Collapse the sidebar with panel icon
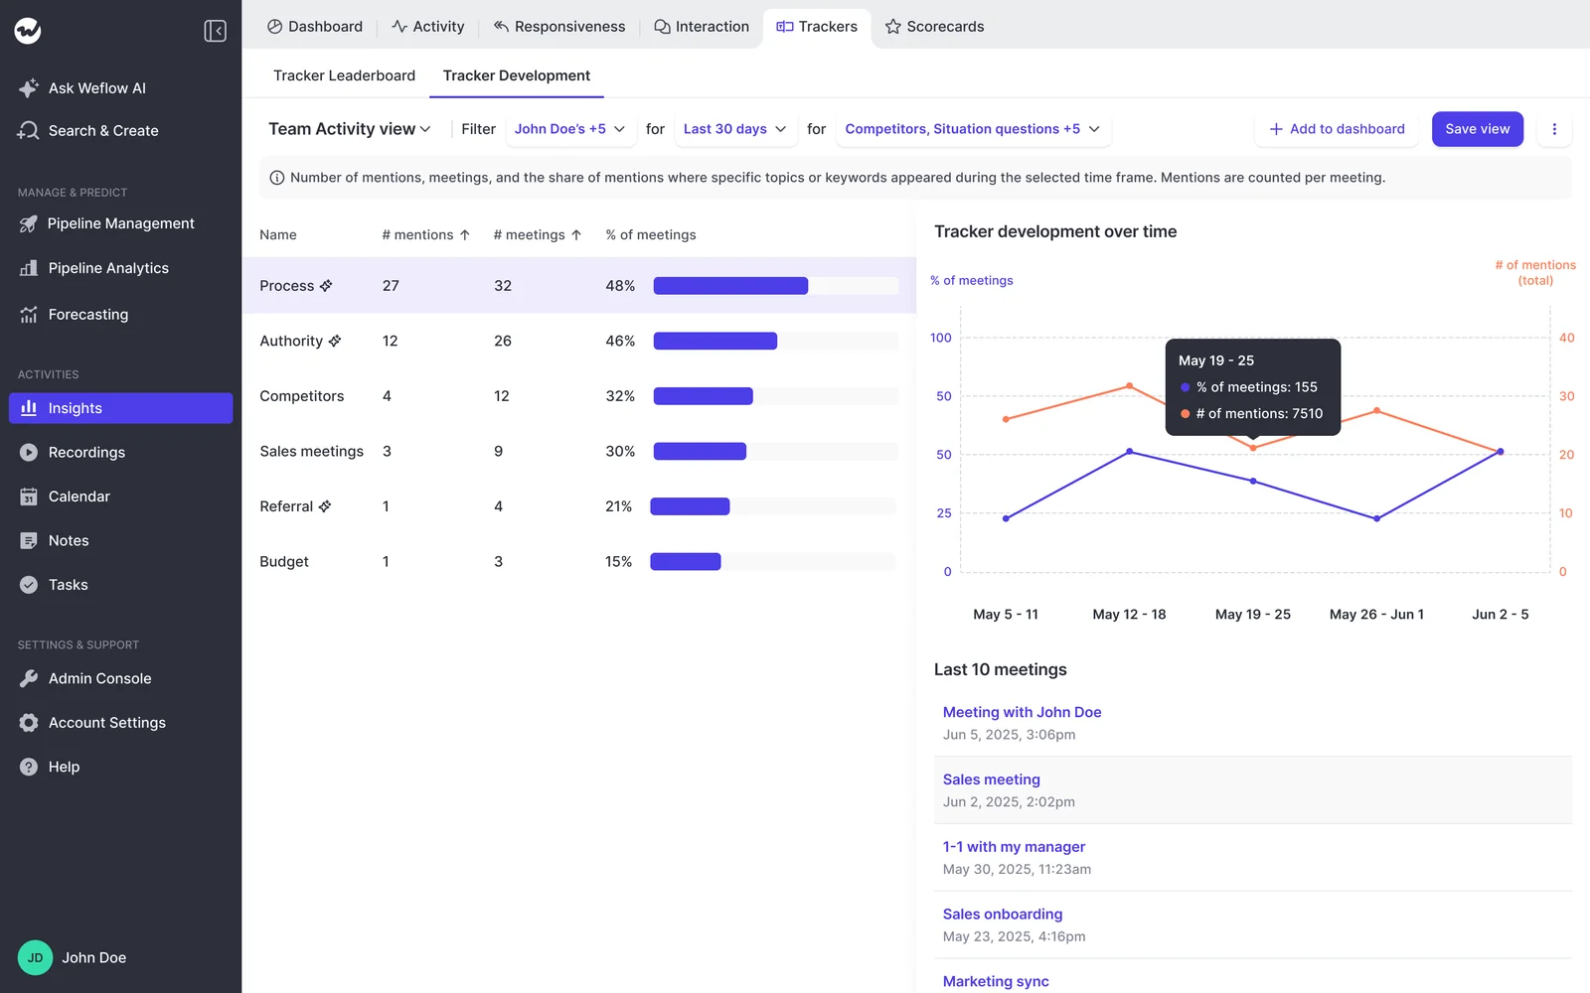Screen dimensions: 1590x993 click(215, 31)
